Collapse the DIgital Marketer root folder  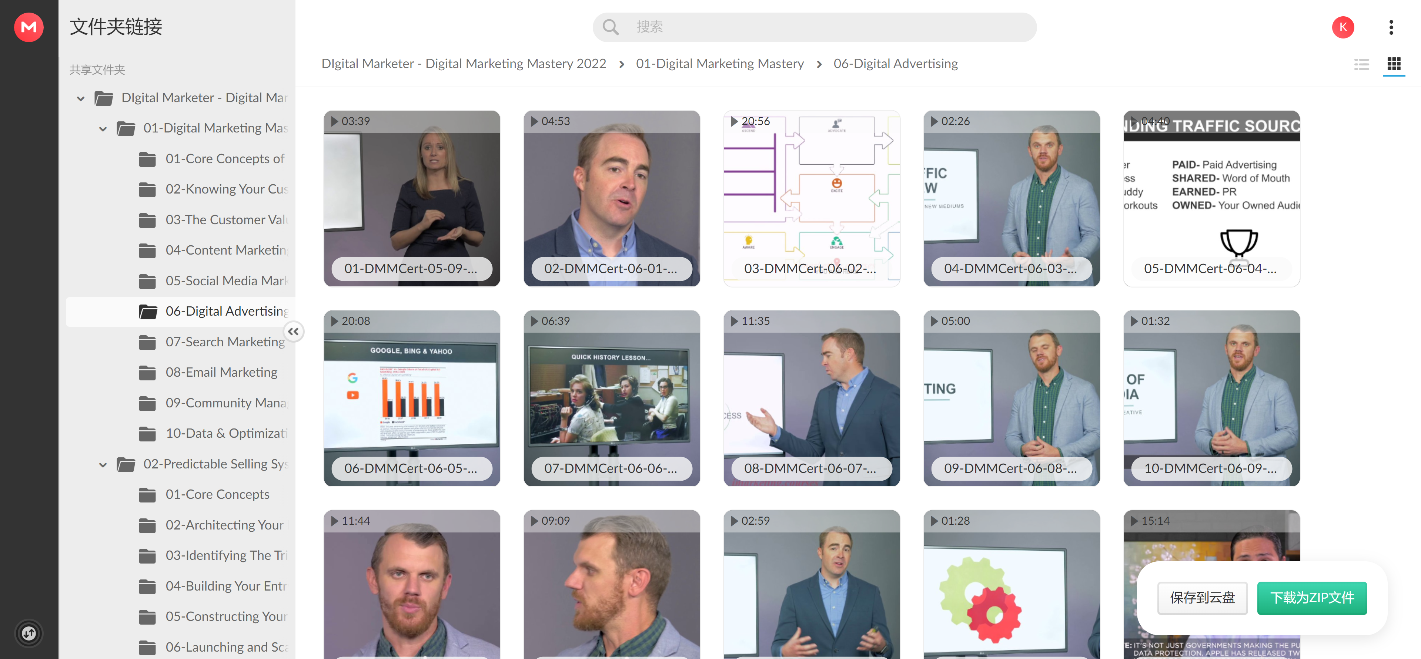click(81, 99)
